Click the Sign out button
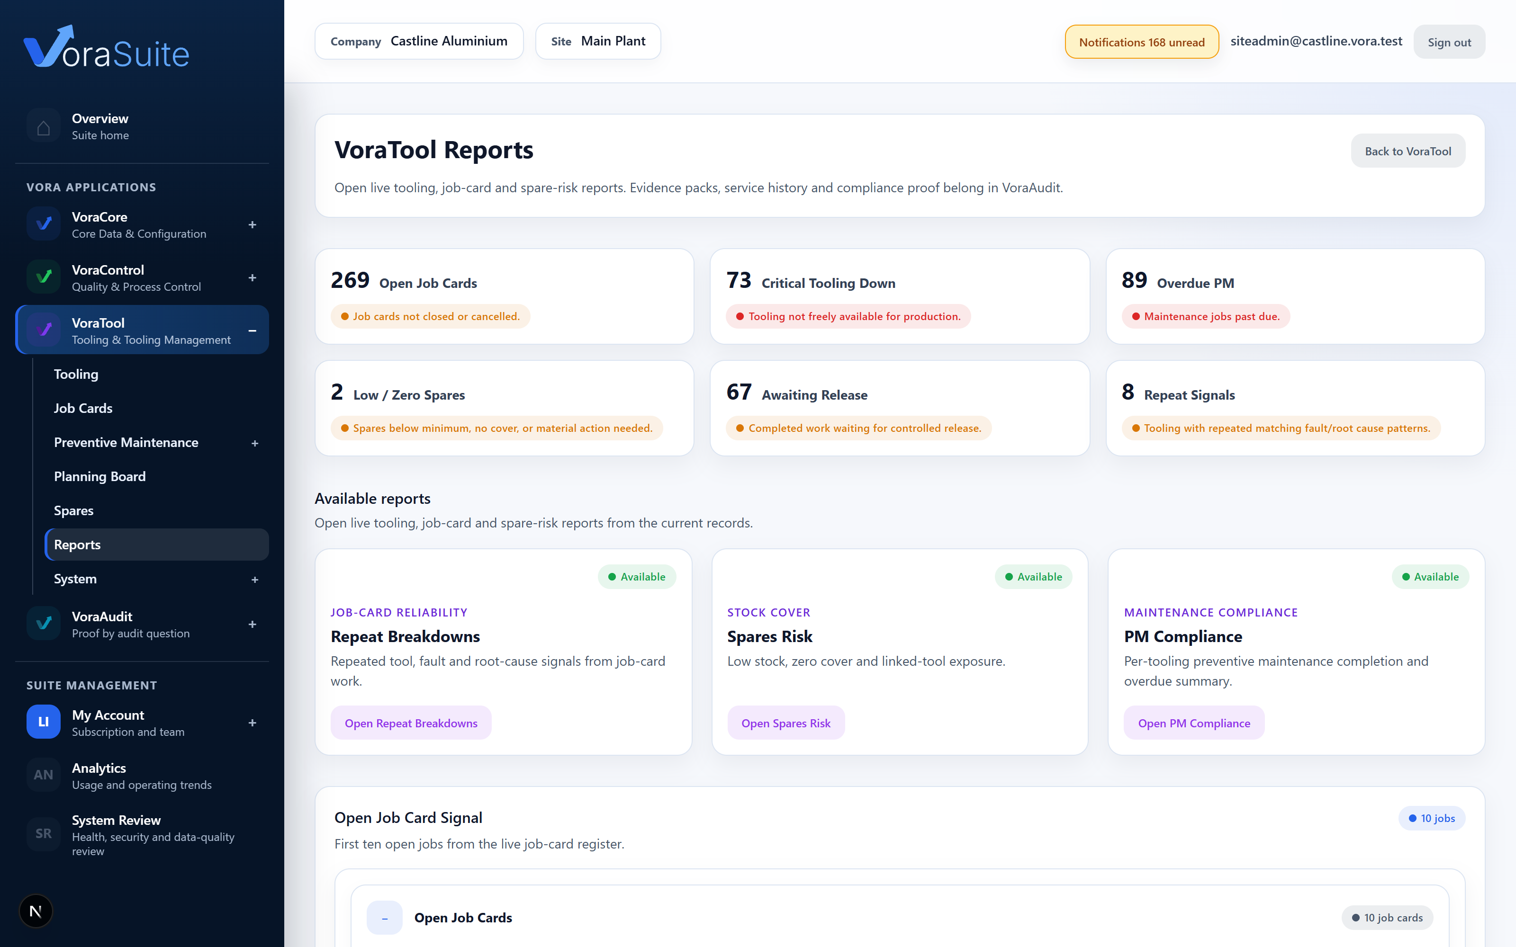This screenshot has height=947, width=1516. (x=1449, y=42)
